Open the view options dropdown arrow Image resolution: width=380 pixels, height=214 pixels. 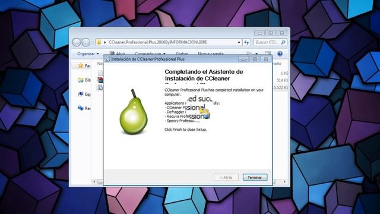coord(256,53)
